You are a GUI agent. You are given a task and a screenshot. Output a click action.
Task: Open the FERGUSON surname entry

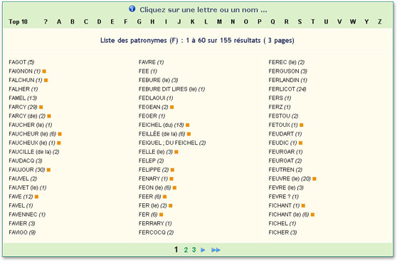[288, 71]
